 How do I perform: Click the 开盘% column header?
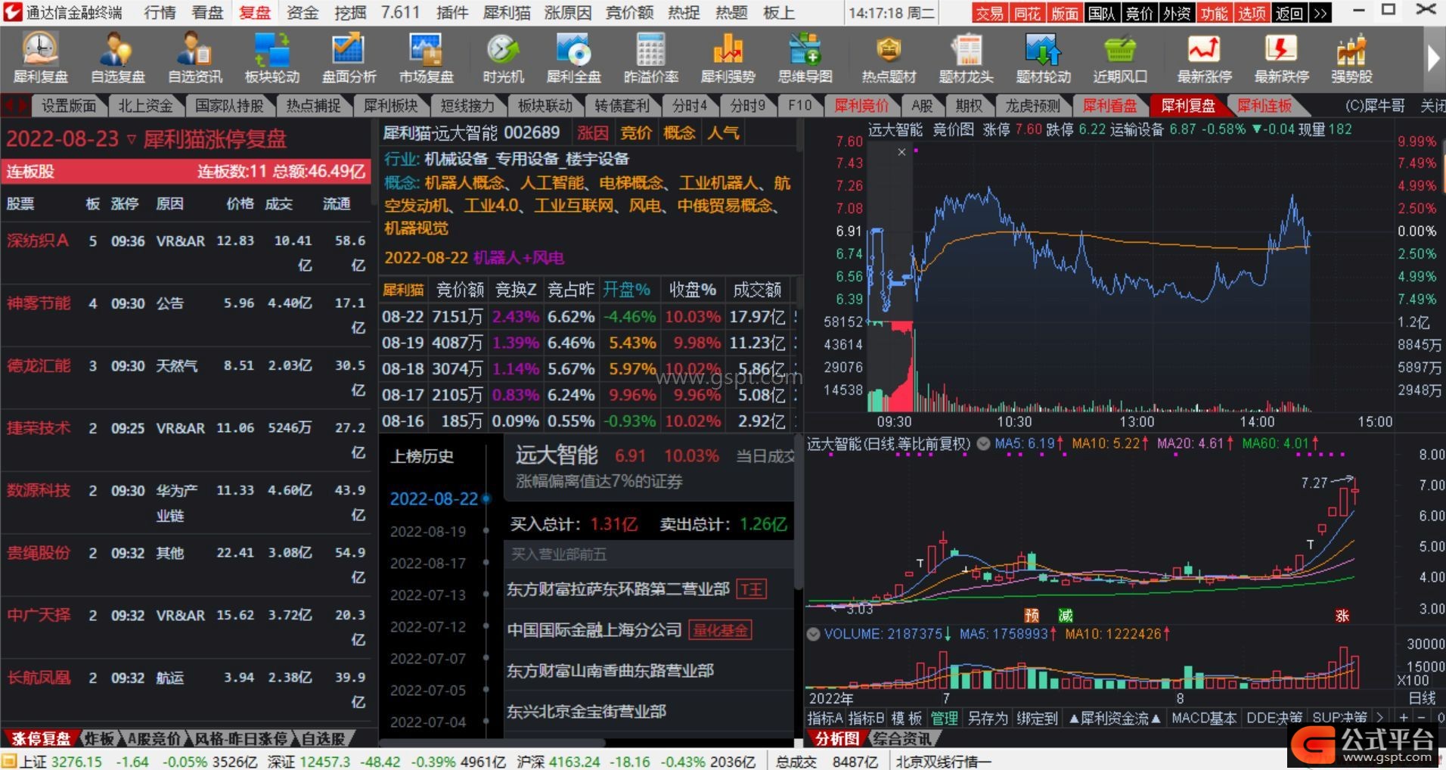click(x=626, y=290)
